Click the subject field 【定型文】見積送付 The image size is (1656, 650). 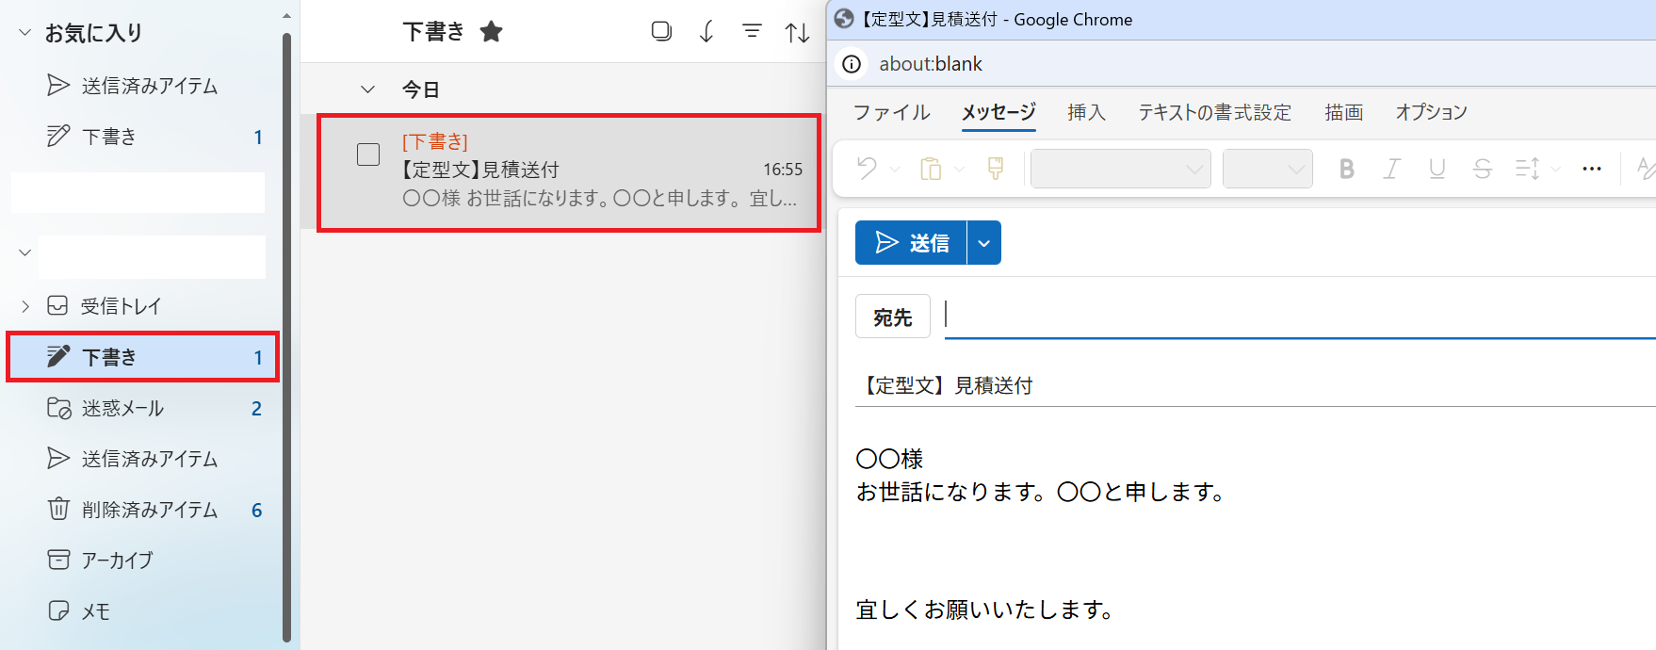pyautogui.click(x=1255, y=385)
